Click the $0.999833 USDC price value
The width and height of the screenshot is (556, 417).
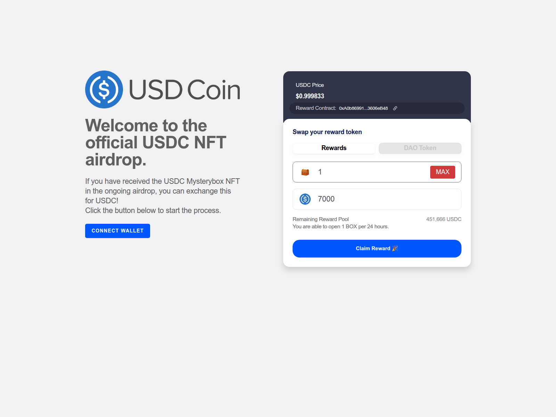tap(310, 96)
